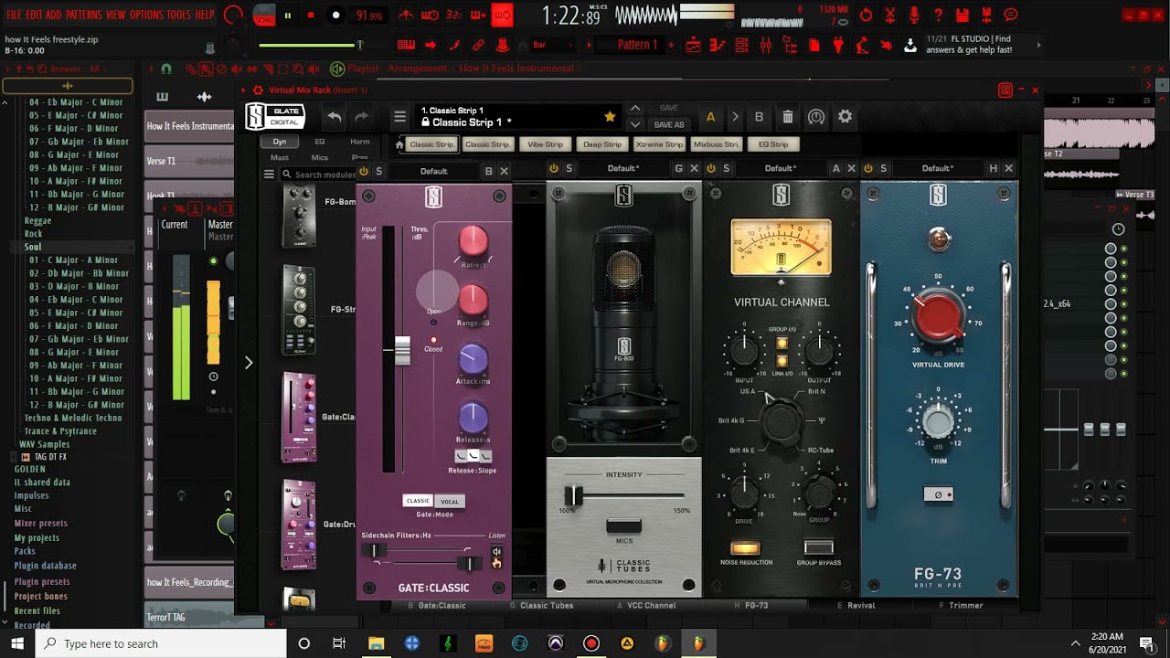1170x658 pixels.
Task: Flip phase switch on FG-73
Action: point(939,494)
